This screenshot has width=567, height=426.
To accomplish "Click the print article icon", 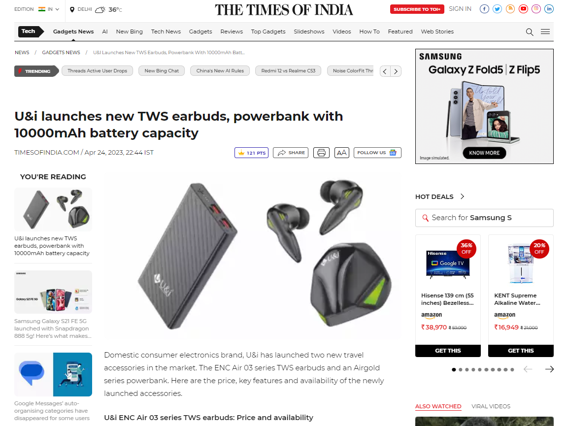I will click(321, 153).
